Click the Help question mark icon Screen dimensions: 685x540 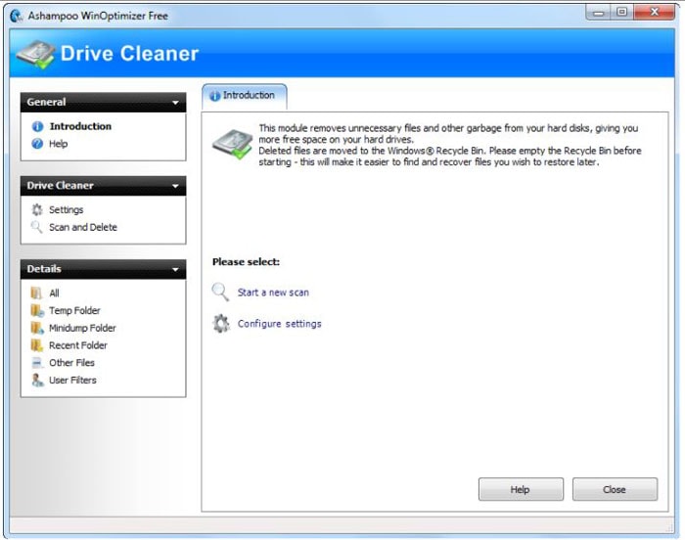37,144
